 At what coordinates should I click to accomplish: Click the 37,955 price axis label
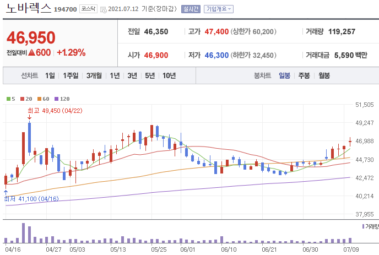click(x=364, y=214)
